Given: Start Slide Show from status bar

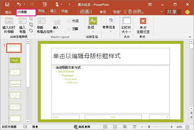Looking at the screenshot, I should tap(135, 127).
